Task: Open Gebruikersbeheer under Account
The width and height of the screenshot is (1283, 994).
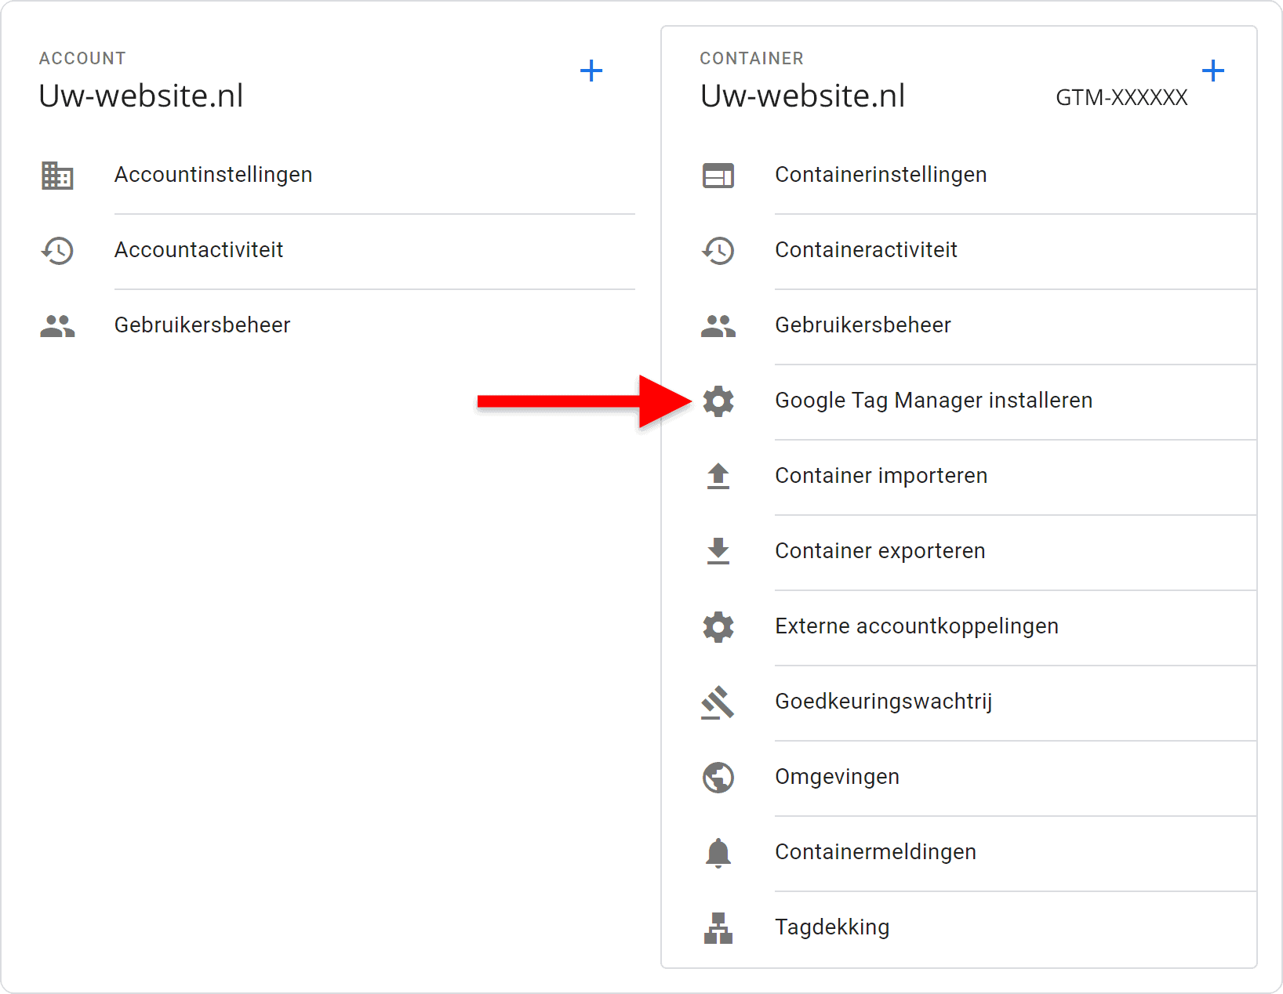Action: pyautogui.click(x=202, y=325)
